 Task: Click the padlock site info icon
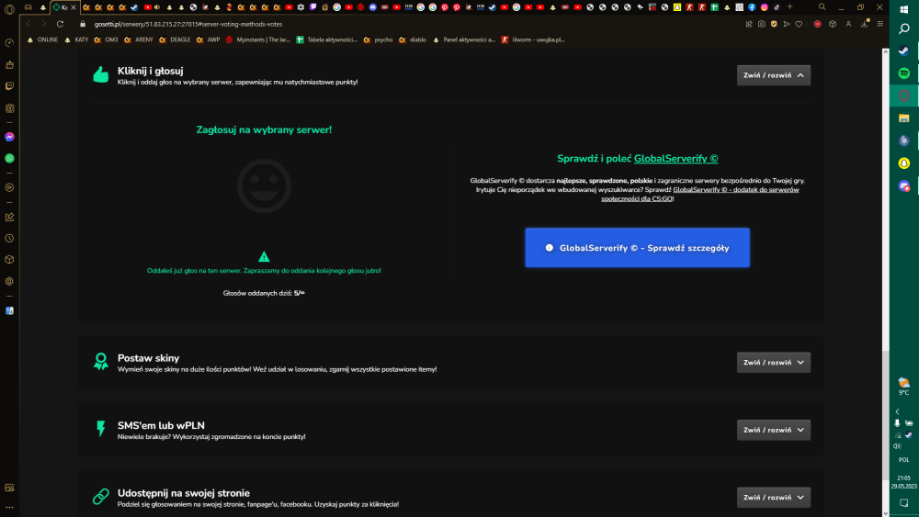83,24
